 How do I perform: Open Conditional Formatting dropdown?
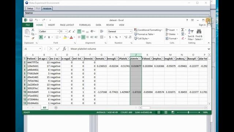click(148, 30)
